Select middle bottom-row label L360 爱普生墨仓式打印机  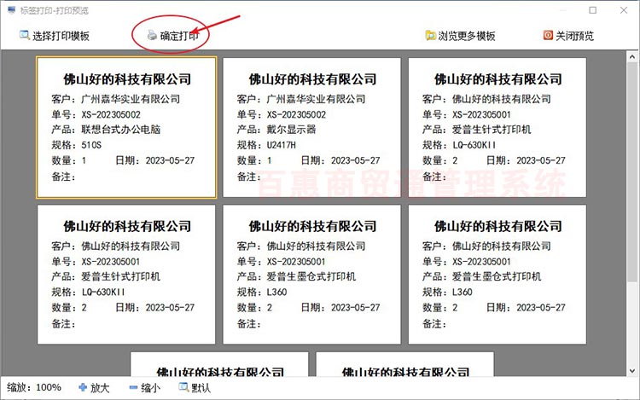click(x=311, y=275)
